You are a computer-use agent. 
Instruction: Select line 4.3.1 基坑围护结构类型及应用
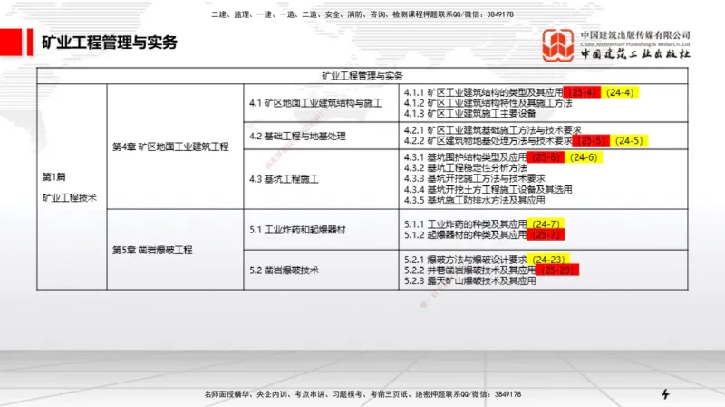click(x=465, y=157)
